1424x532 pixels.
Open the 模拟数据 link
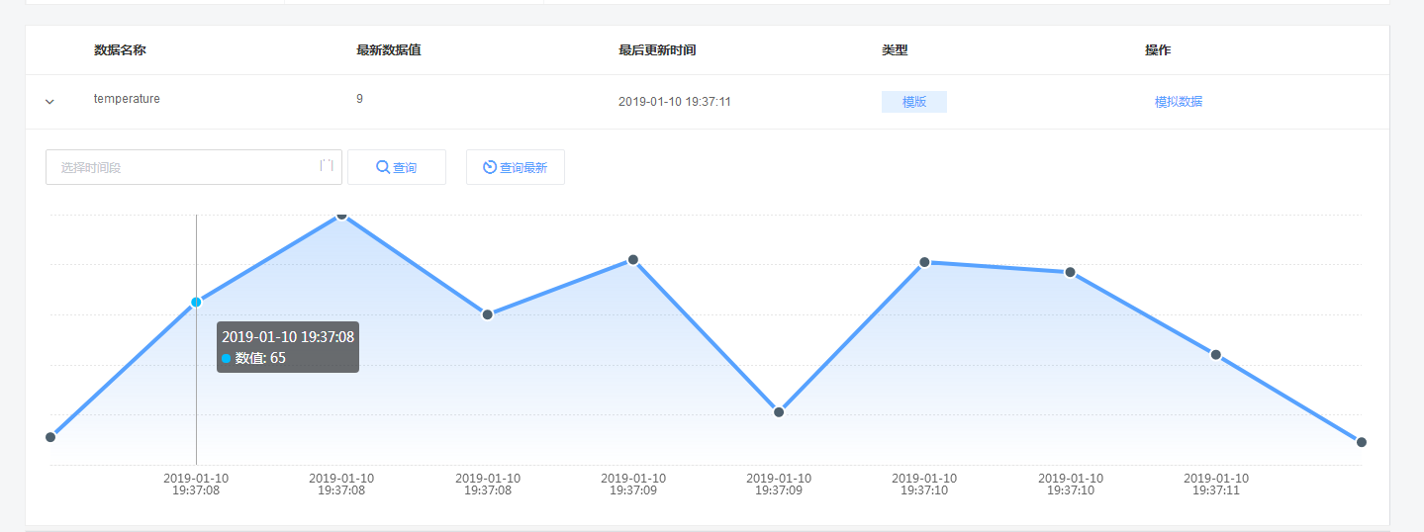pyautogui.click(x=1179, y=102)
